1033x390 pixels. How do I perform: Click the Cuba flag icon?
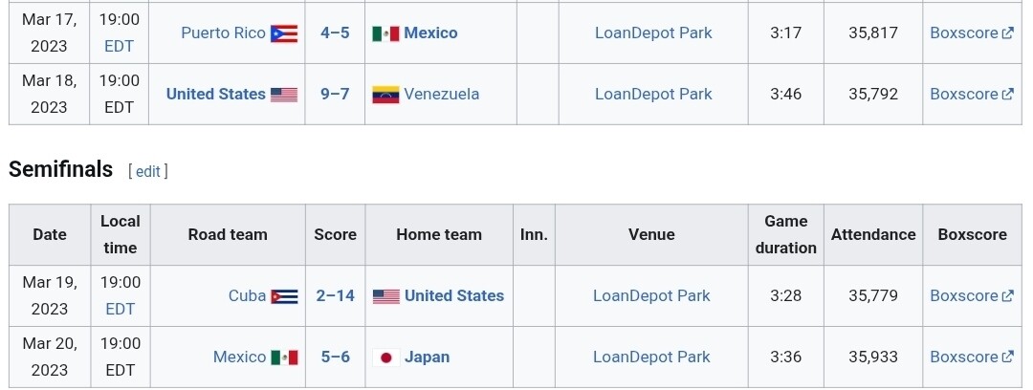(x=284, y=296)
